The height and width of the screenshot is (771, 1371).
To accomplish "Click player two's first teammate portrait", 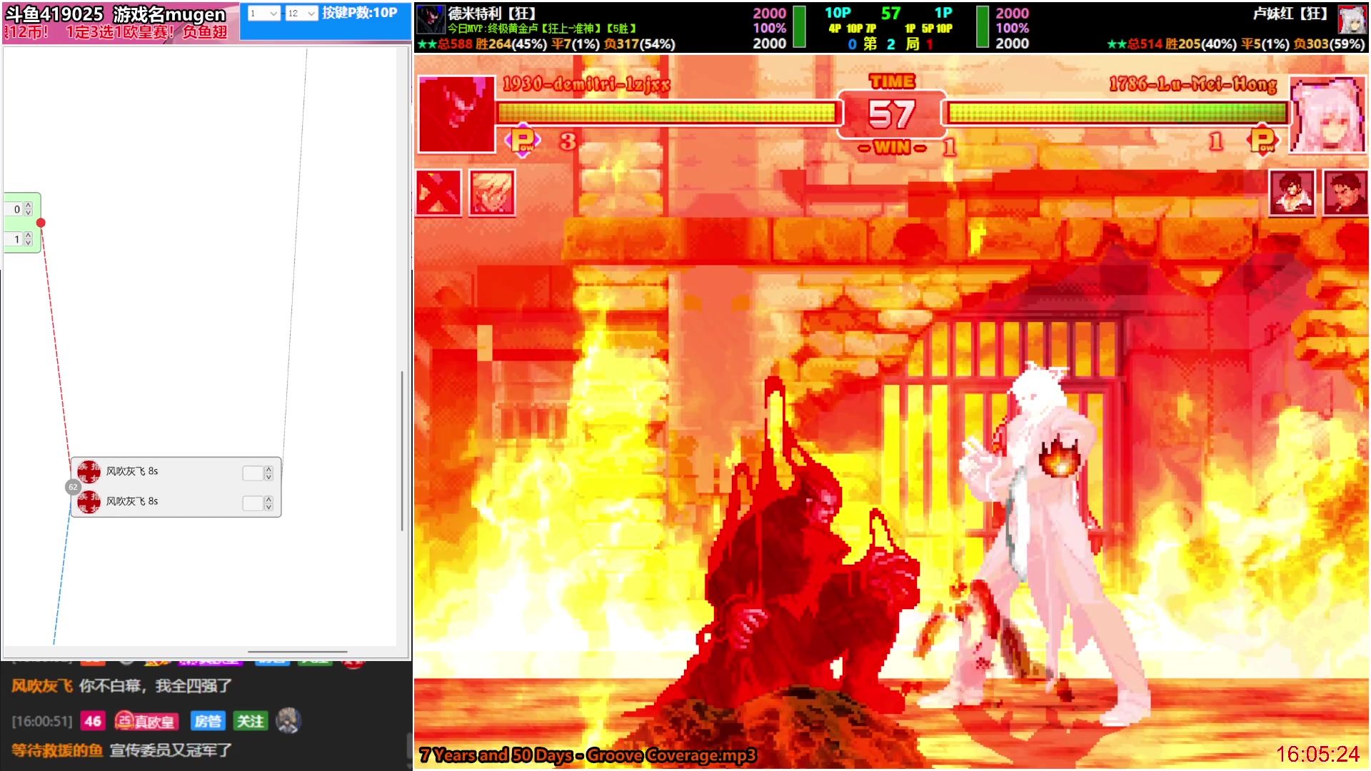I will pos(1292,192).
